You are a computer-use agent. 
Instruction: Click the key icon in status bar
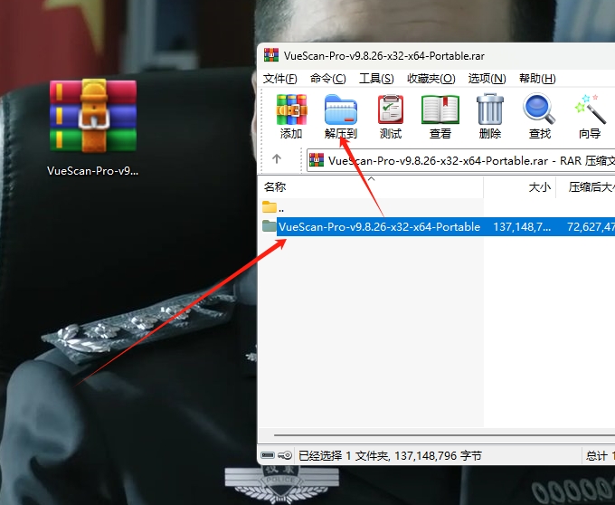click(285, 455)
